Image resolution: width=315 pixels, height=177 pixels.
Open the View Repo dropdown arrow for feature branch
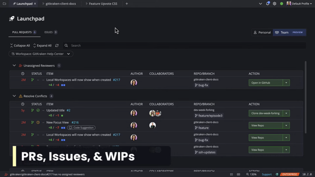point(286,125)
